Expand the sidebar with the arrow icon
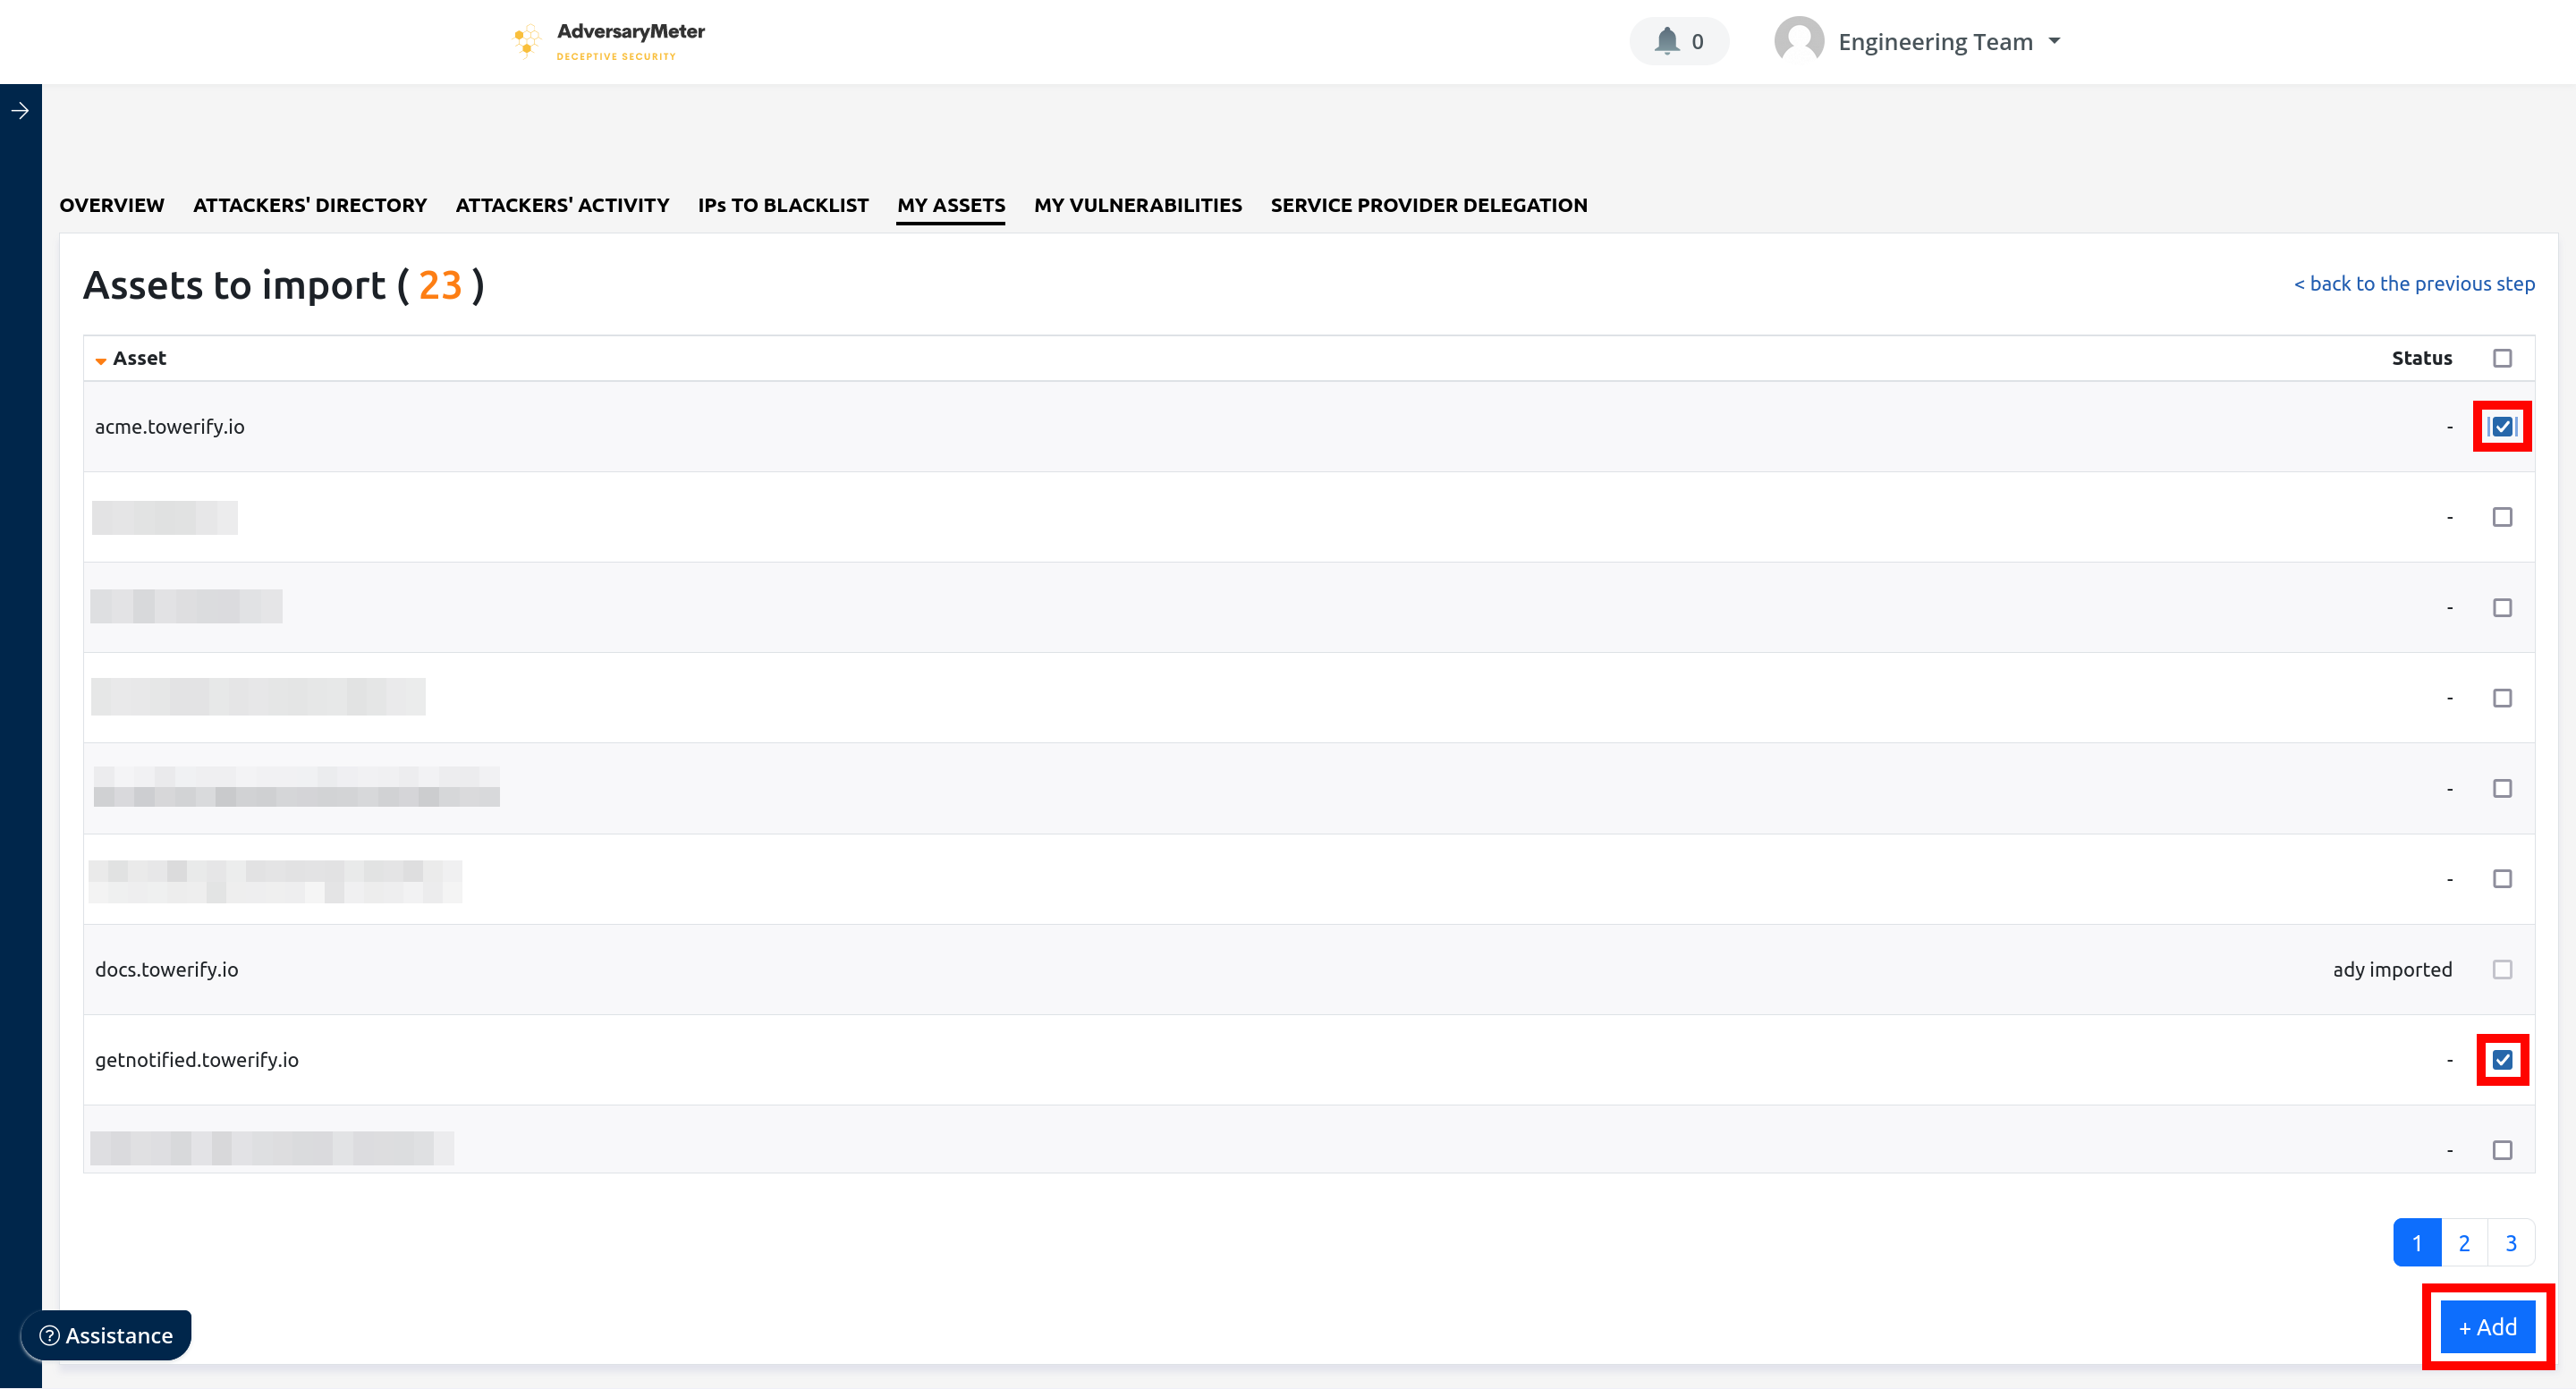 [20, 111]
